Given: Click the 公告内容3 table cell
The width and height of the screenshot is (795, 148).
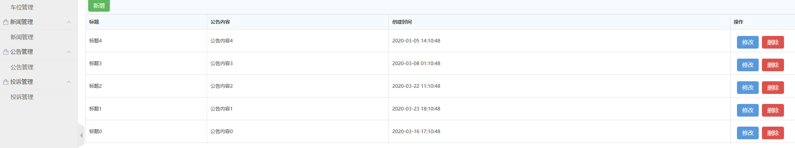Looking at the screenshot, I should tap(222, 63).
